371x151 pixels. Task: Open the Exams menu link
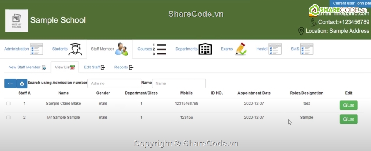[227, 49]
